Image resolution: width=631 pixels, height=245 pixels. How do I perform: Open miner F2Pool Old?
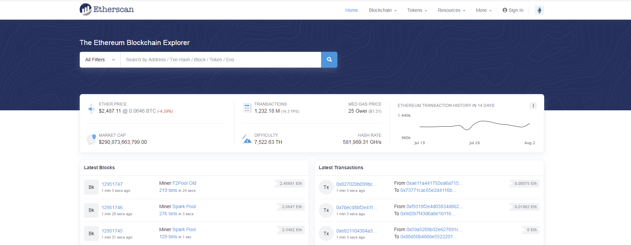pos(184,183)
